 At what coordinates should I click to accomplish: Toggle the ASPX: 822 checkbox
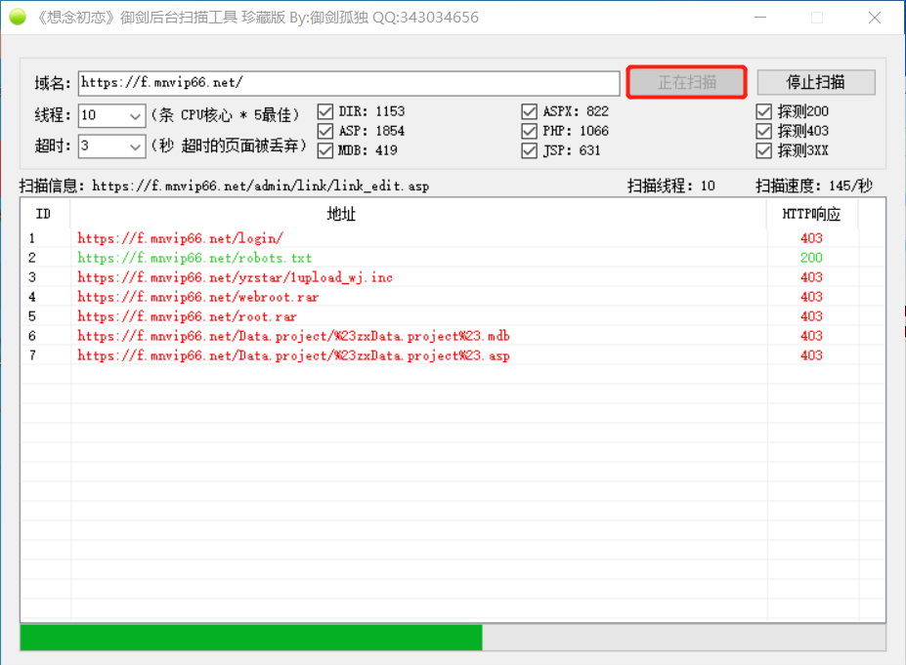tap(530, 111)
